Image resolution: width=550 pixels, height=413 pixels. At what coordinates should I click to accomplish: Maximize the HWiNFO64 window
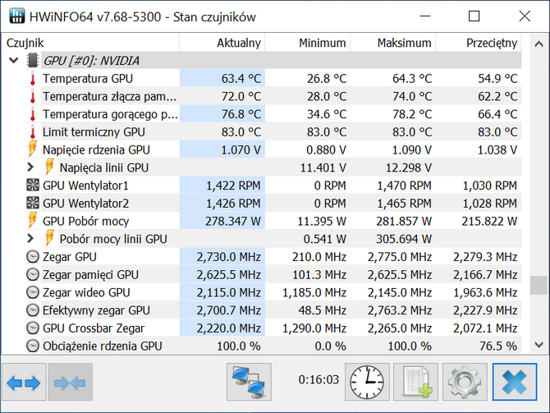coord(474,16)
